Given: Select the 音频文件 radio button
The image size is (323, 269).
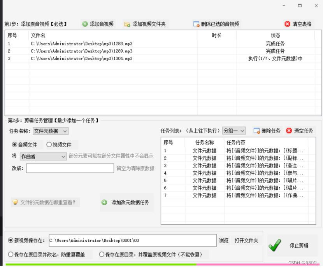Looking at the screenshot, I should click(14, 145).
